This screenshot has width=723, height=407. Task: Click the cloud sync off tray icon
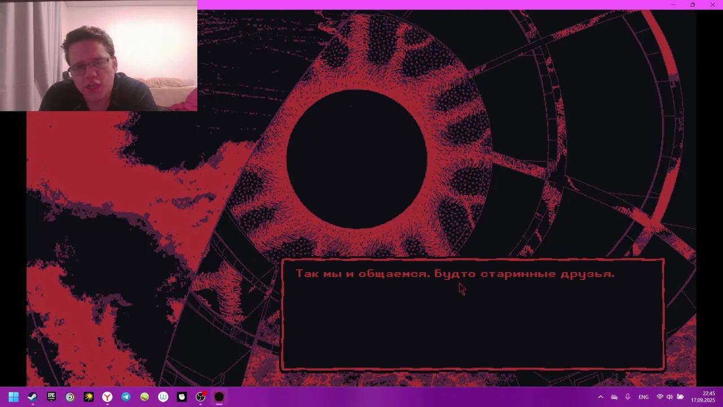614,397
